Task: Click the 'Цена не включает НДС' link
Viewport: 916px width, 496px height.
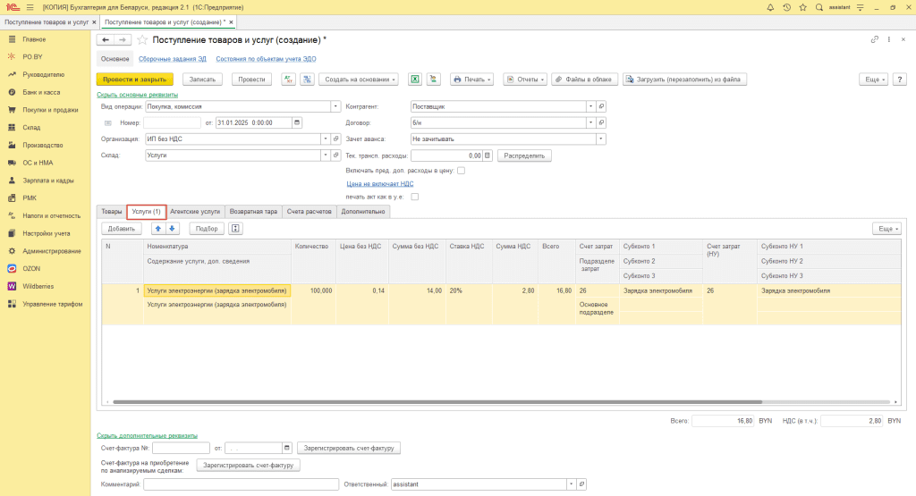Action: point(380,183)
